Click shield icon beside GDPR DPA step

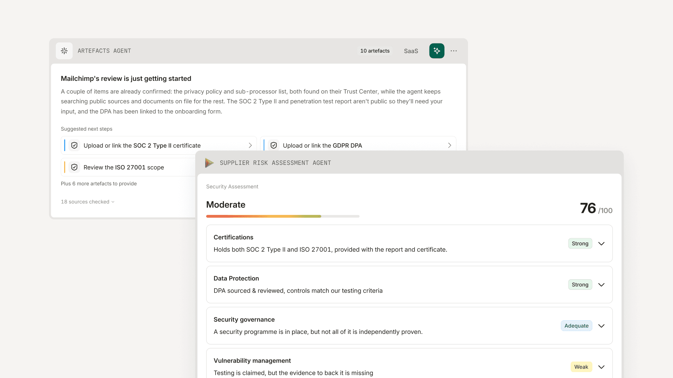coord(274,145)
